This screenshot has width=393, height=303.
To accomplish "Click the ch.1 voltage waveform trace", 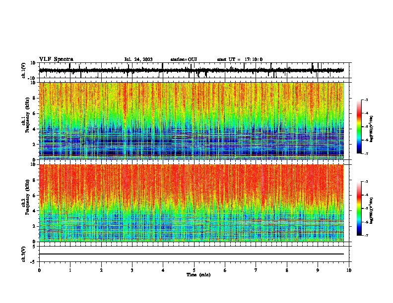I will pyautogui.click(x=192, y=70).
